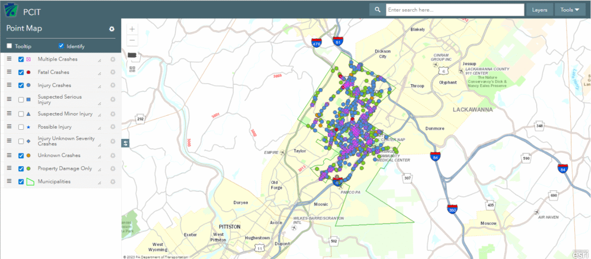Enable Suspected Serious Injury layer
591x259 pixels.
pyautogui.click(x=21, y=99)
